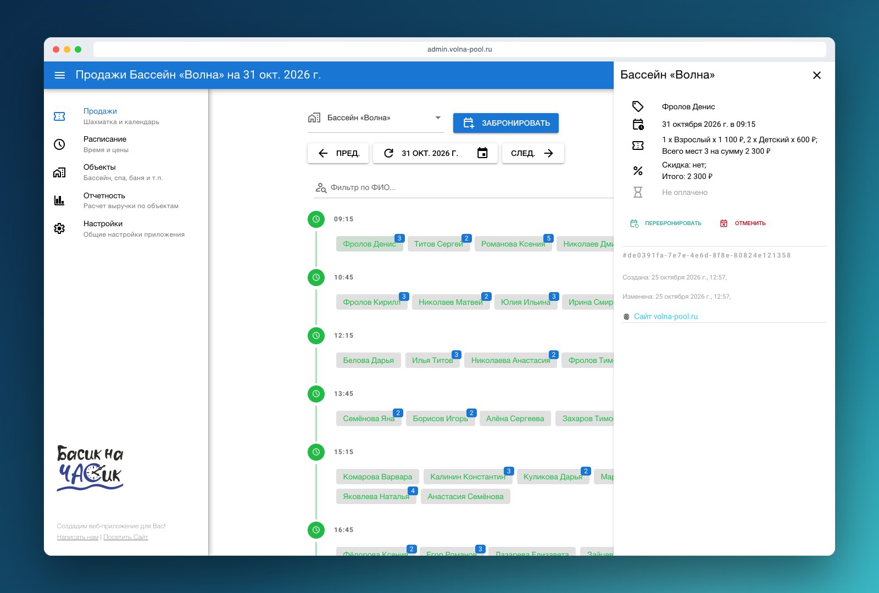Click the Настройки gear icon

coord(59,228)
